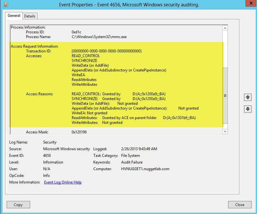The width and height of the screenshot is (257, 214).
Task: Click the Process Name mmc.exe text
Action: click(x=100, y=37)
